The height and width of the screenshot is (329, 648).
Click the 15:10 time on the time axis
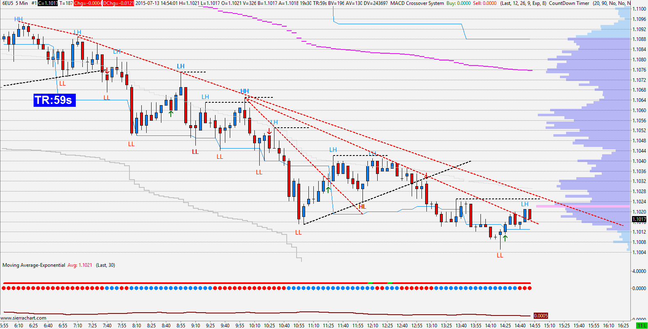pos(549,326)
